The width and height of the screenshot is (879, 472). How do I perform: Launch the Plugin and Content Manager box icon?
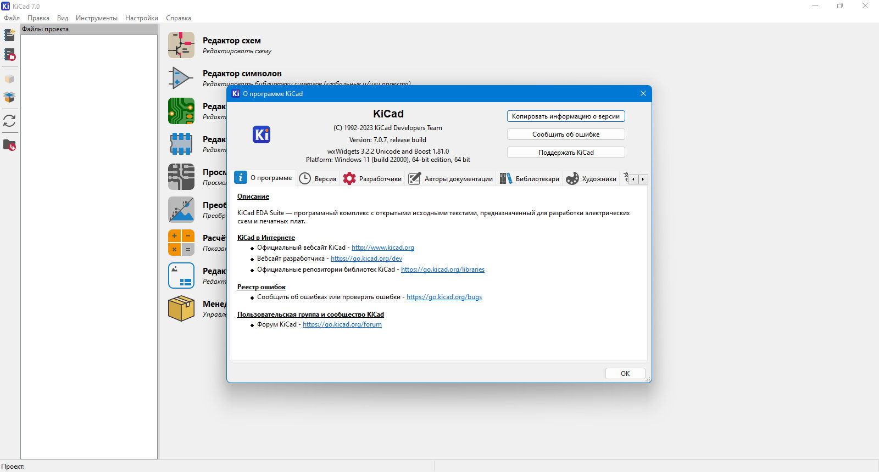click(181, 308)
